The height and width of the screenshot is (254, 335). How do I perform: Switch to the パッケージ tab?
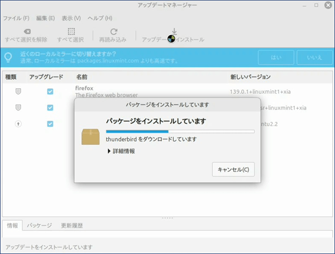click(39, 226)
